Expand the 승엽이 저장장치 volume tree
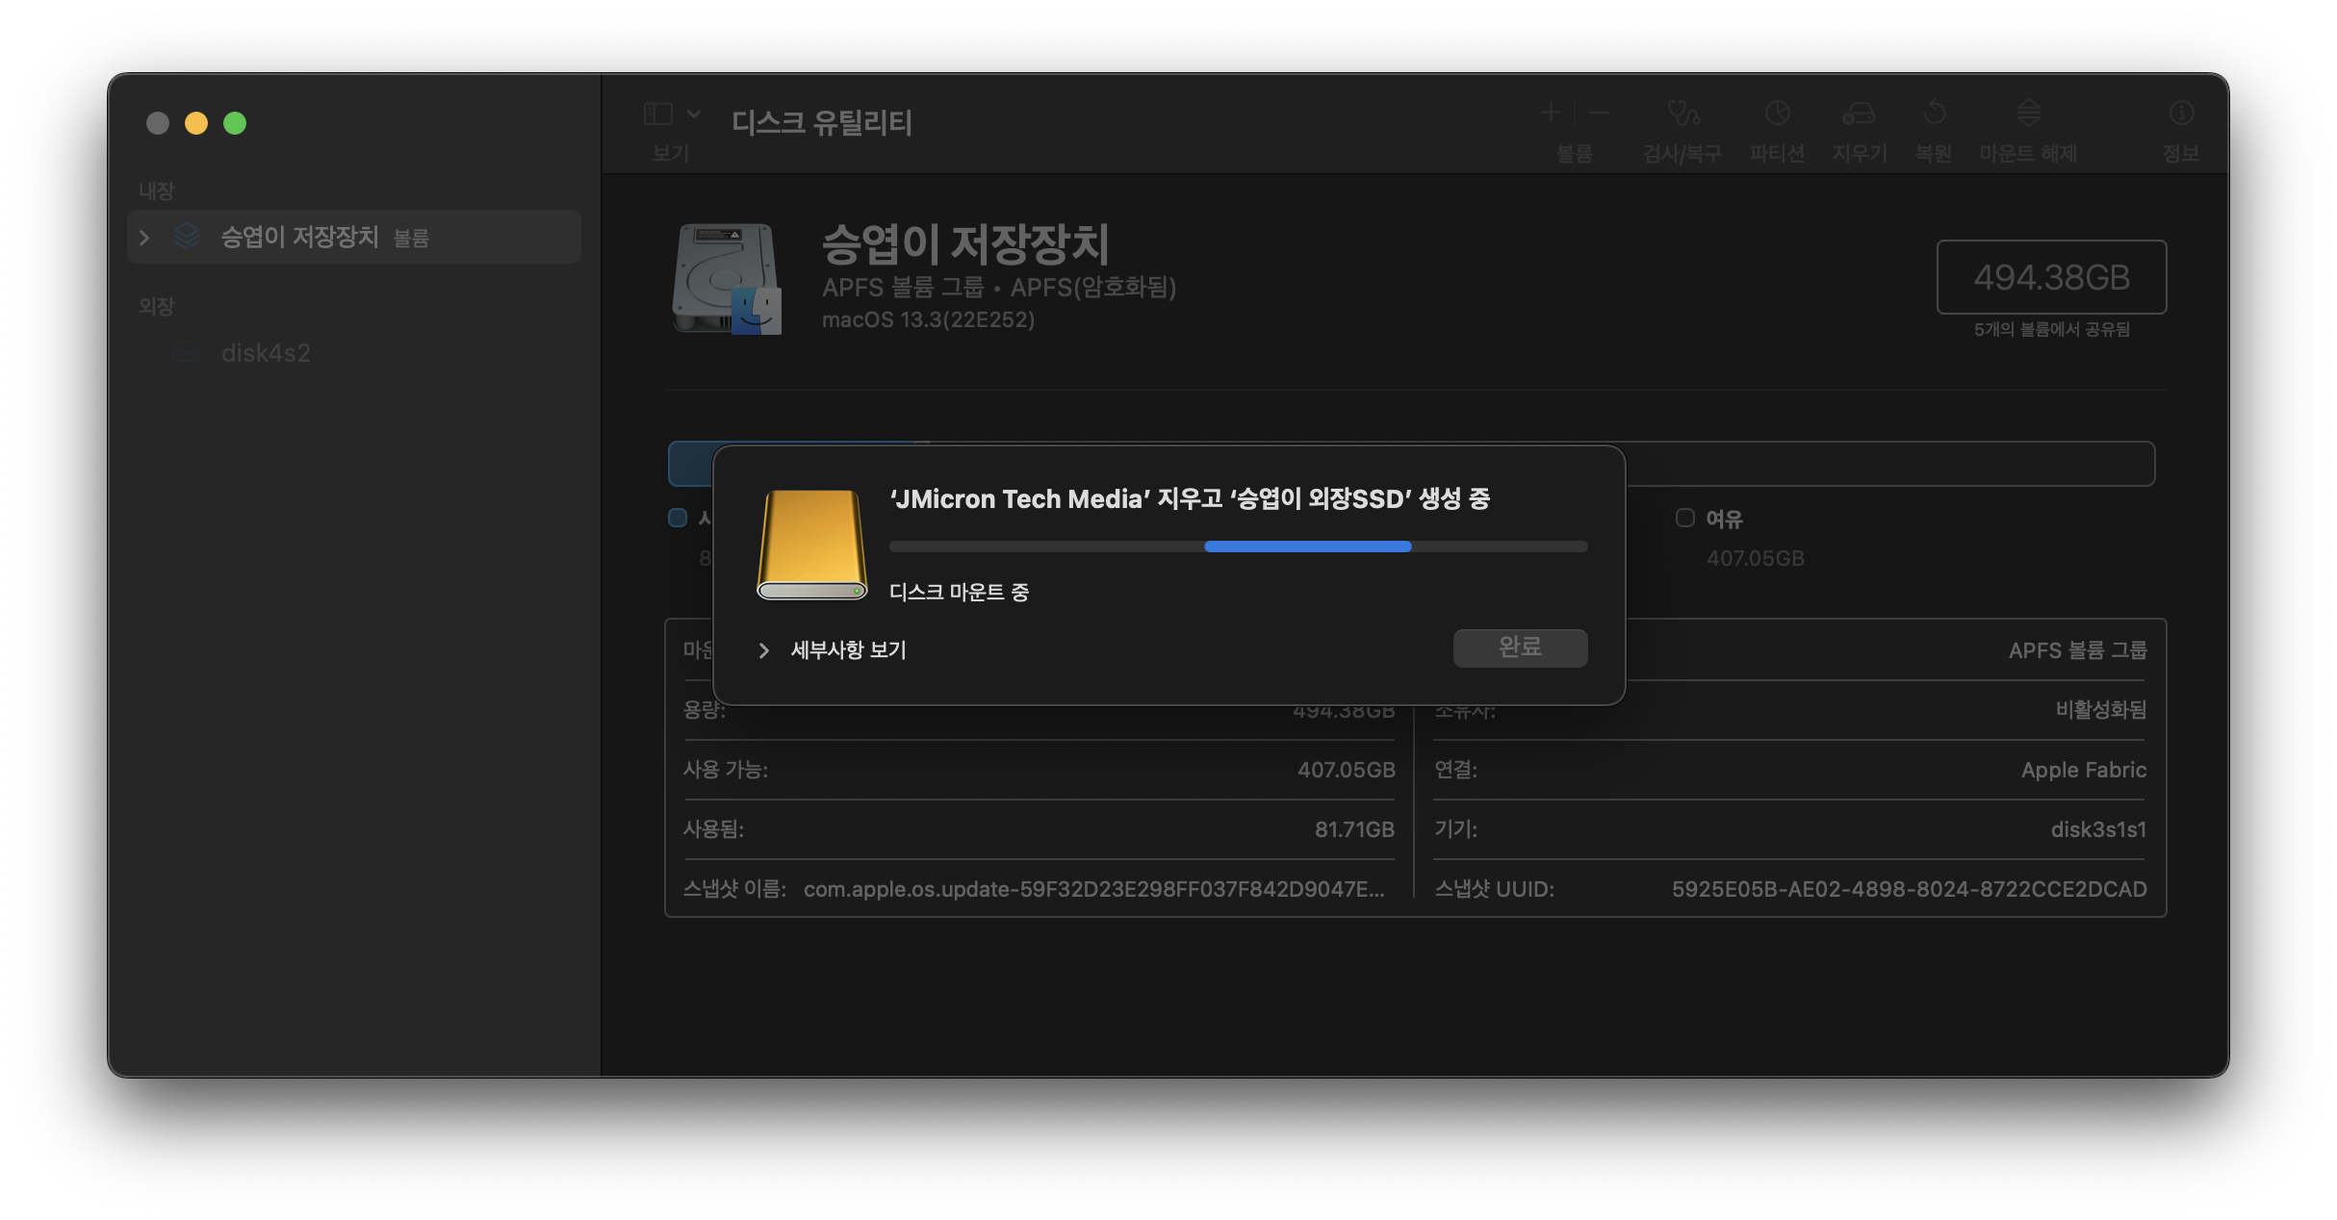The width and height of the screenshot is (2337, 1220). [x=144, y=237]
